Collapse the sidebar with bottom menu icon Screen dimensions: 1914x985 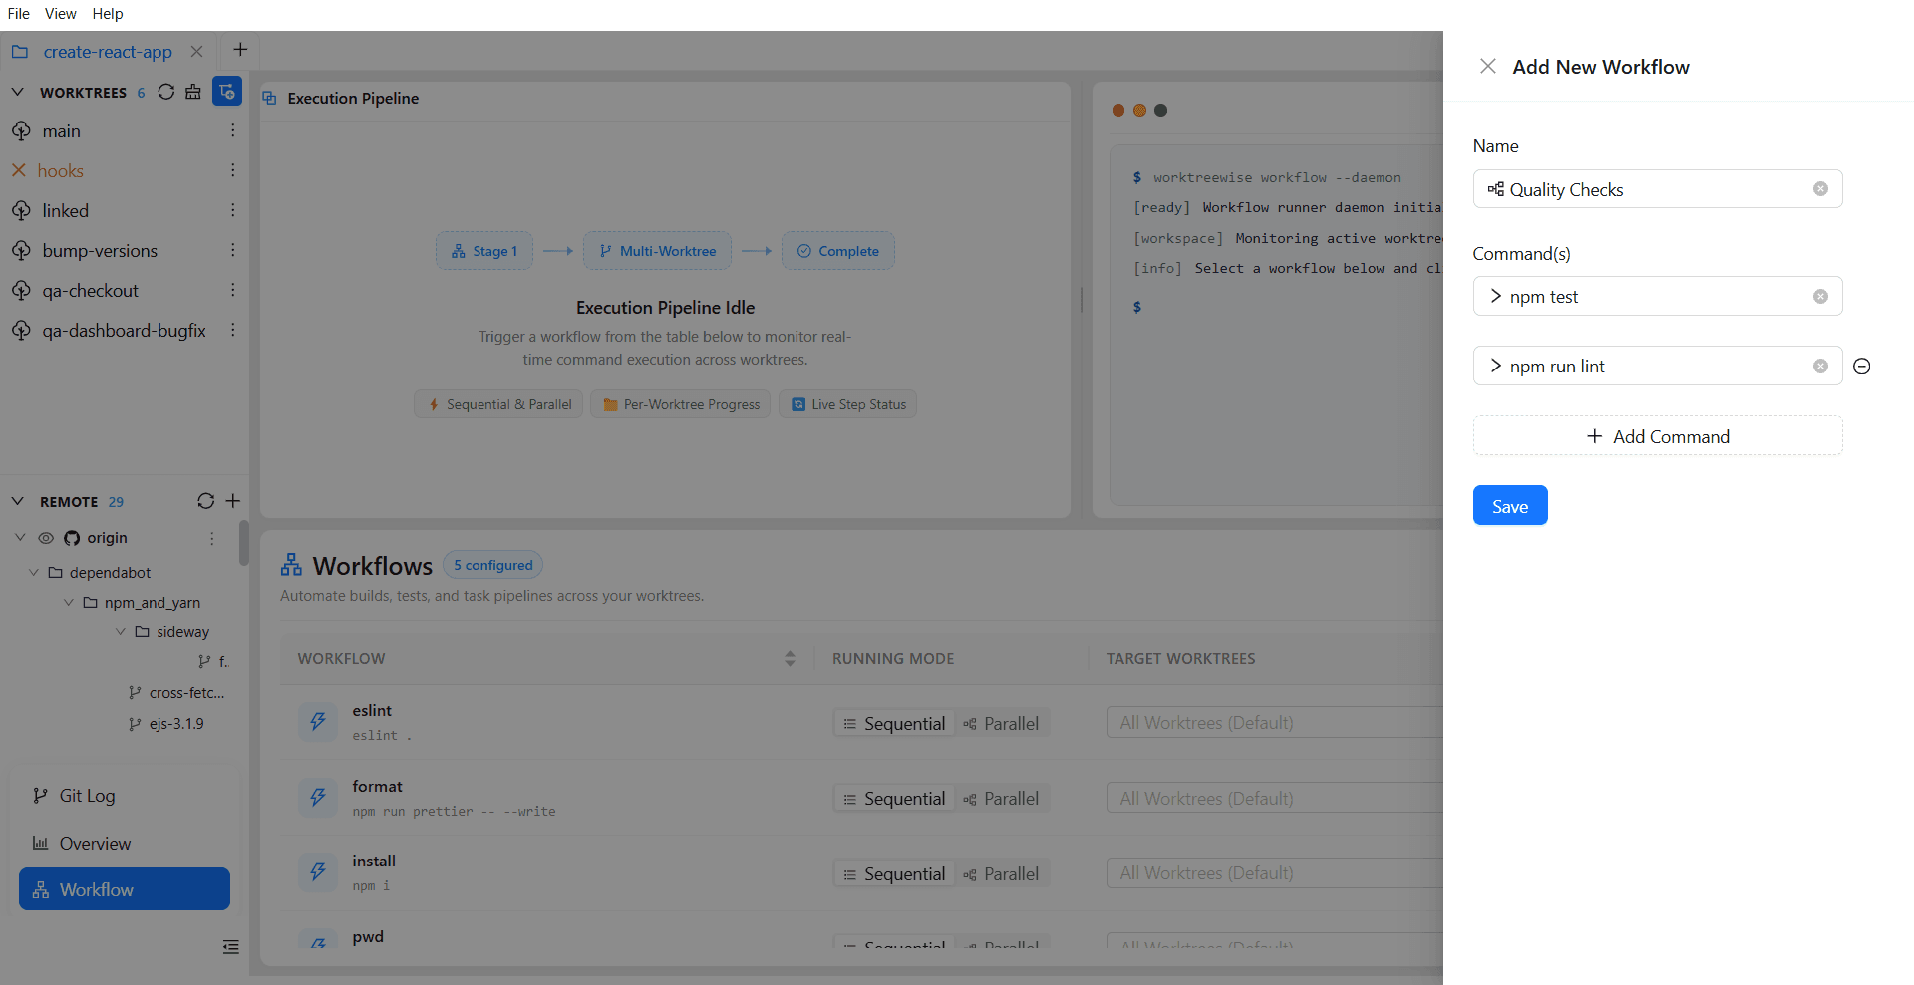231,947
